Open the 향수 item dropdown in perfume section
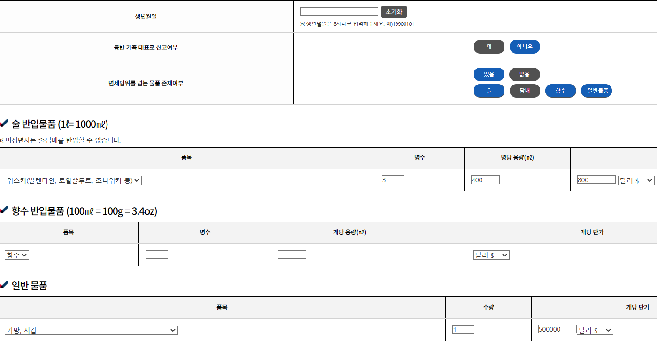 click(17, 255)
